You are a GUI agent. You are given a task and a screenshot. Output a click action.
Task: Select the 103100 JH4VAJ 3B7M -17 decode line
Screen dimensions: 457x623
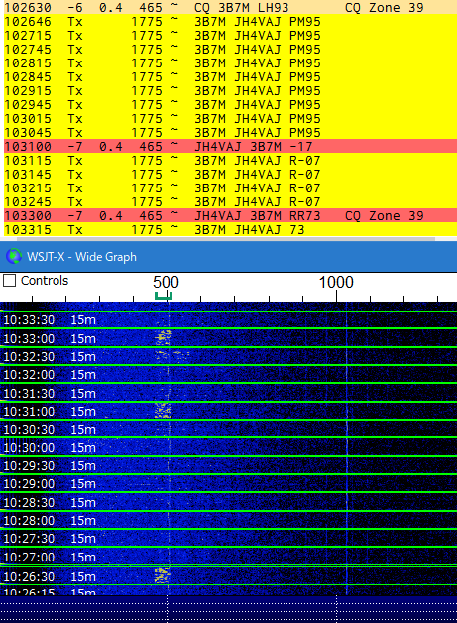point(230,146)
